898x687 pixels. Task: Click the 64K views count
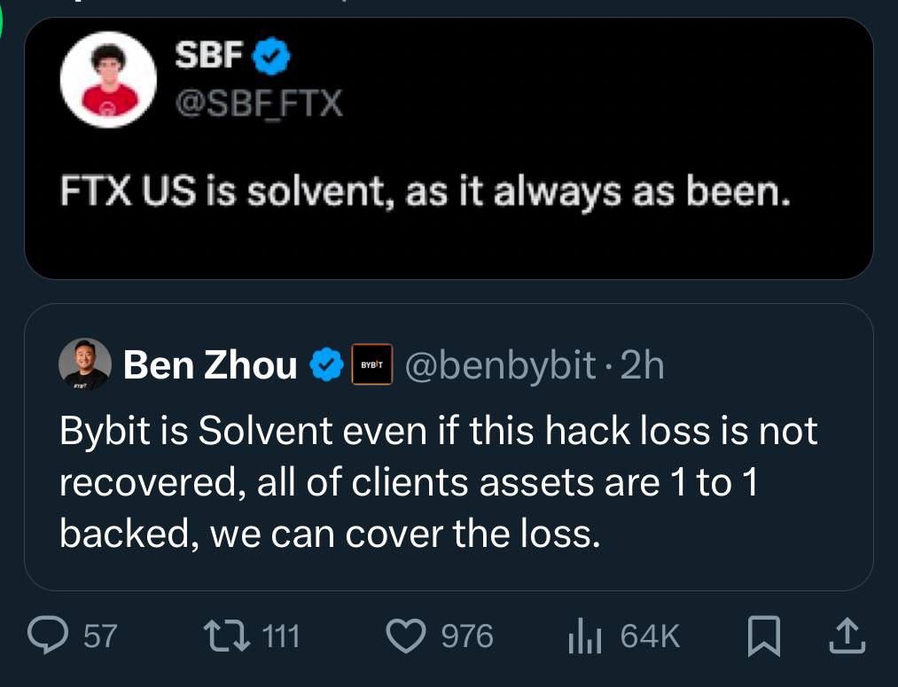pos(650,636)
